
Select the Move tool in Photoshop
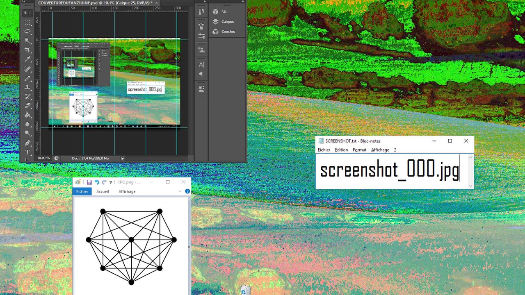coord(27,13)
